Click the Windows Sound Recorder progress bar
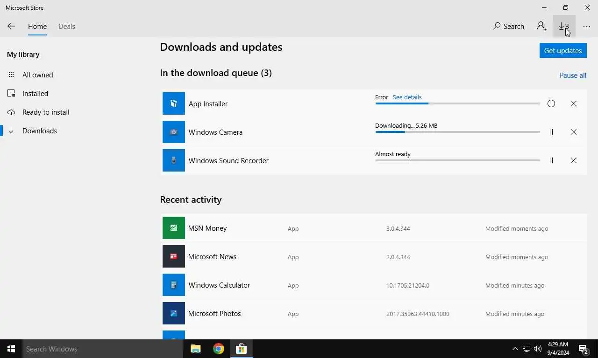Viewport: 598px width, 358px height. click(x=457, y=160)
